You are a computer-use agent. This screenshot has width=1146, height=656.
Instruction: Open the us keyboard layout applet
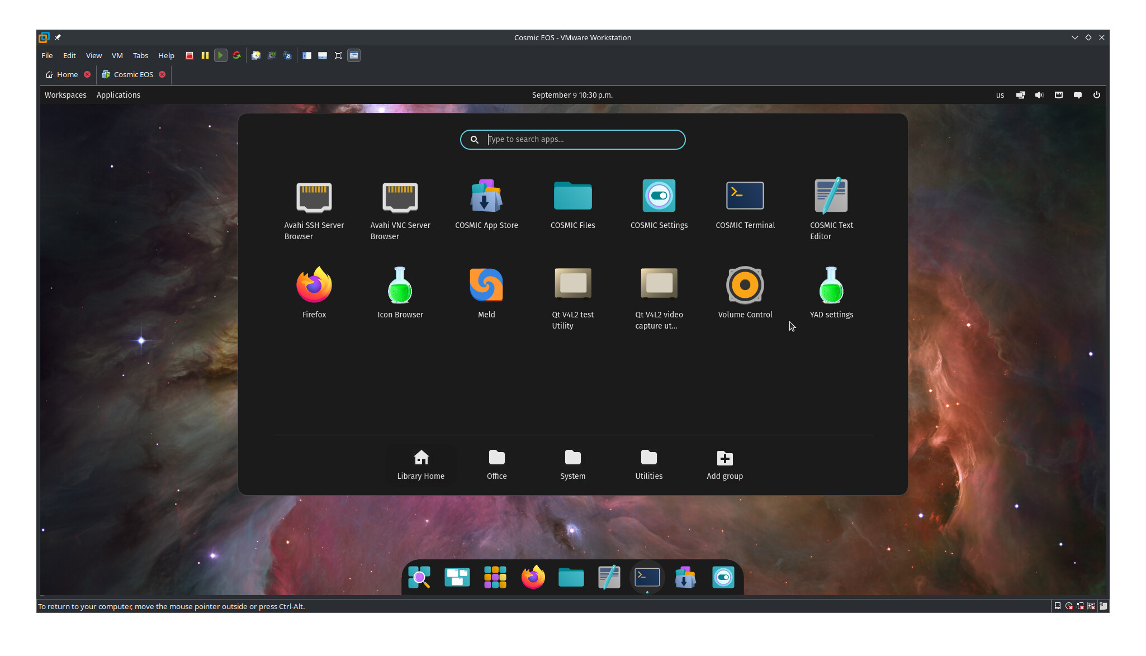[1000, 95]
